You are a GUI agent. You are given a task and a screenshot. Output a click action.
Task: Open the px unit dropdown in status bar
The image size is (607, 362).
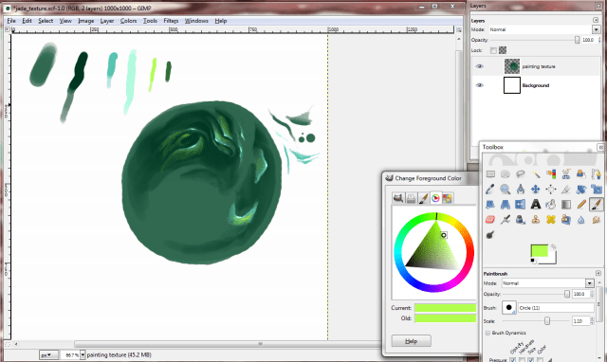coord(49,354)
